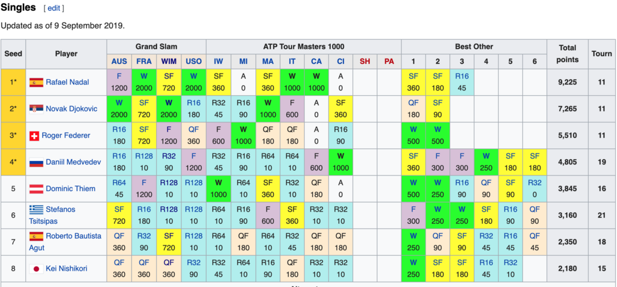Open the IW Masters column link
617x287 pixels.
(x=218, y=61)
